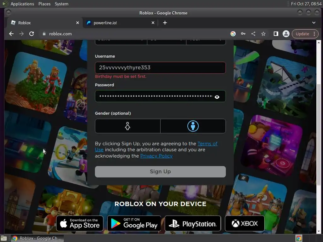
Task: Share this page using the share icon
Action: point(253,34)
